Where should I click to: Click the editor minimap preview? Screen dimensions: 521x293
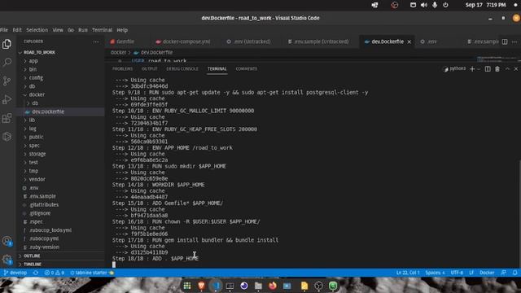point(497,59)
